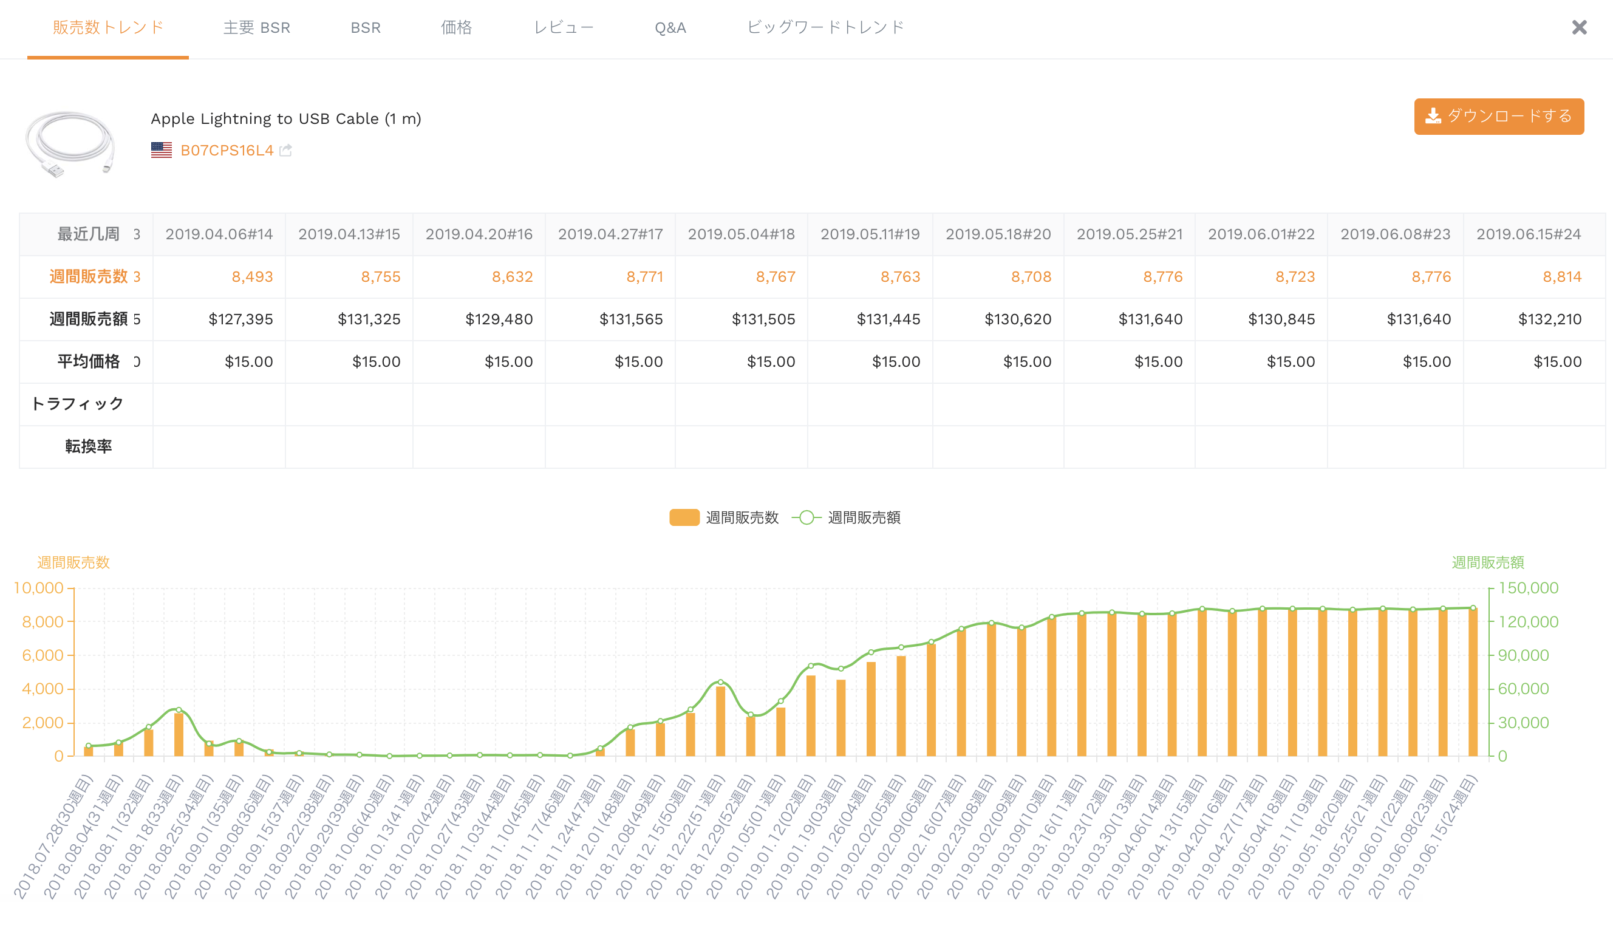Select column header 2019.05.18#20
Screen dimensions: 1613x928
[998, 234]
